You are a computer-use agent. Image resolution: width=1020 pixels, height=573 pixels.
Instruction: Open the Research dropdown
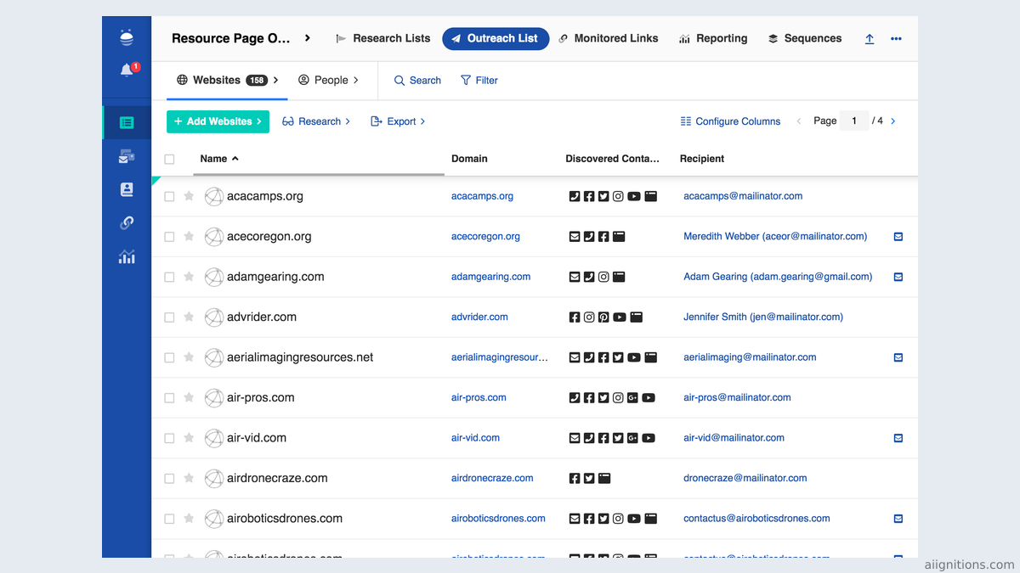tap(316, 121)
